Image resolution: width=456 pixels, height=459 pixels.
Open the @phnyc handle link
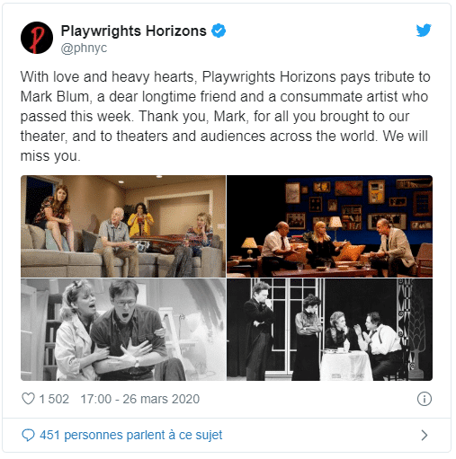click(84, 48)
